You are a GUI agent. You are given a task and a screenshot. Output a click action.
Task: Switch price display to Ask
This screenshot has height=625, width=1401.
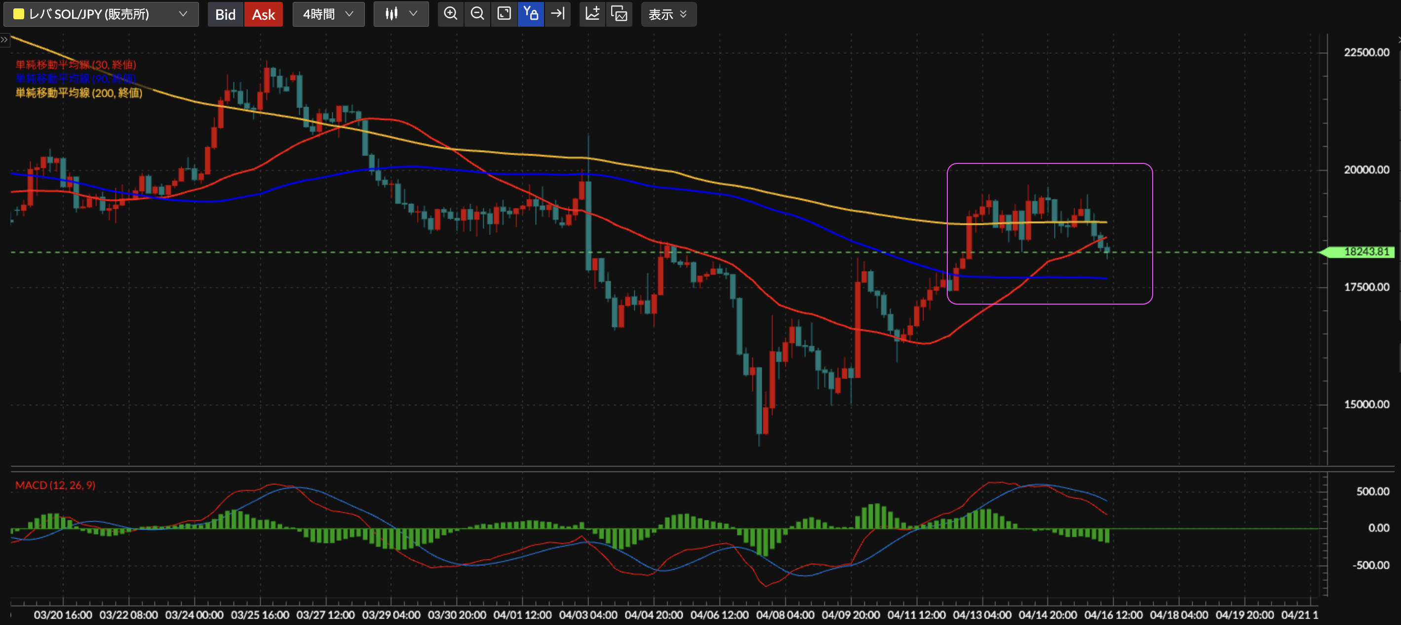tap(263, 14)
